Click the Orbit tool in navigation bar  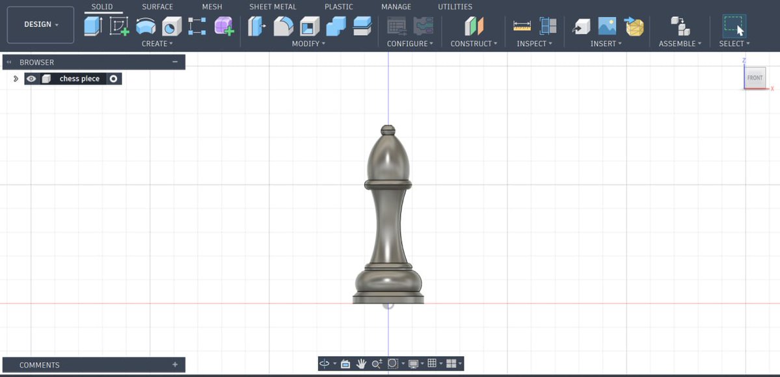point(324,363)
